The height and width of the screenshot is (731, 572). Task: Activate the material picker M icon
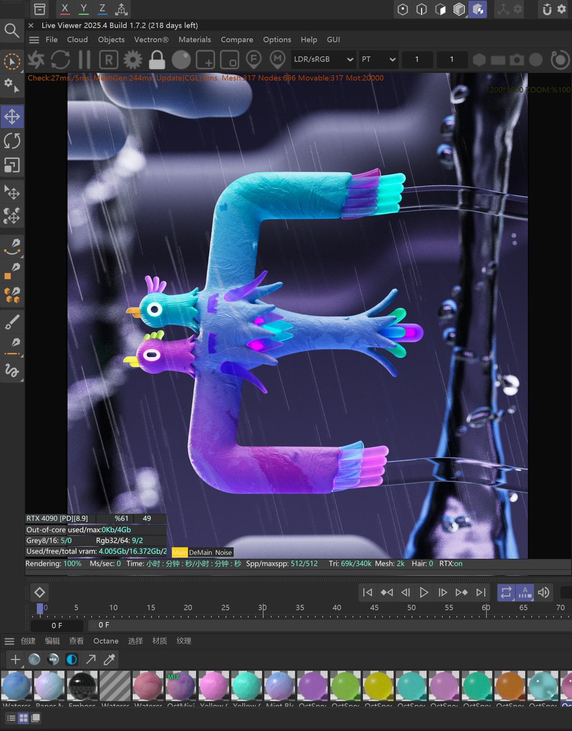[278, 60]
